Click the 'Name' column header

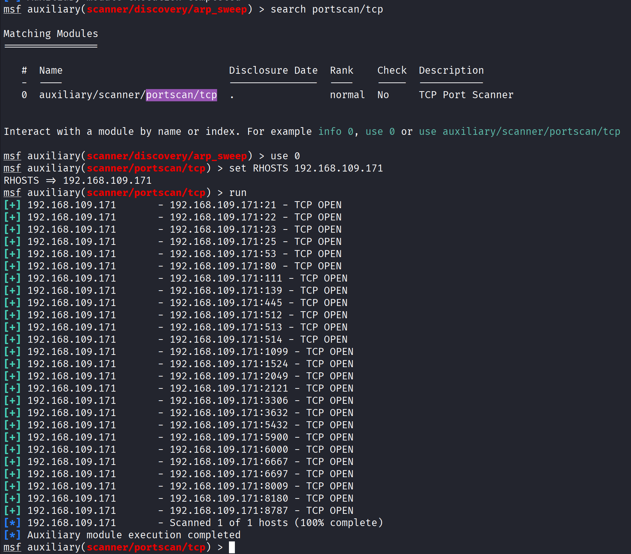pyautogui.click(x=51, y=70)
